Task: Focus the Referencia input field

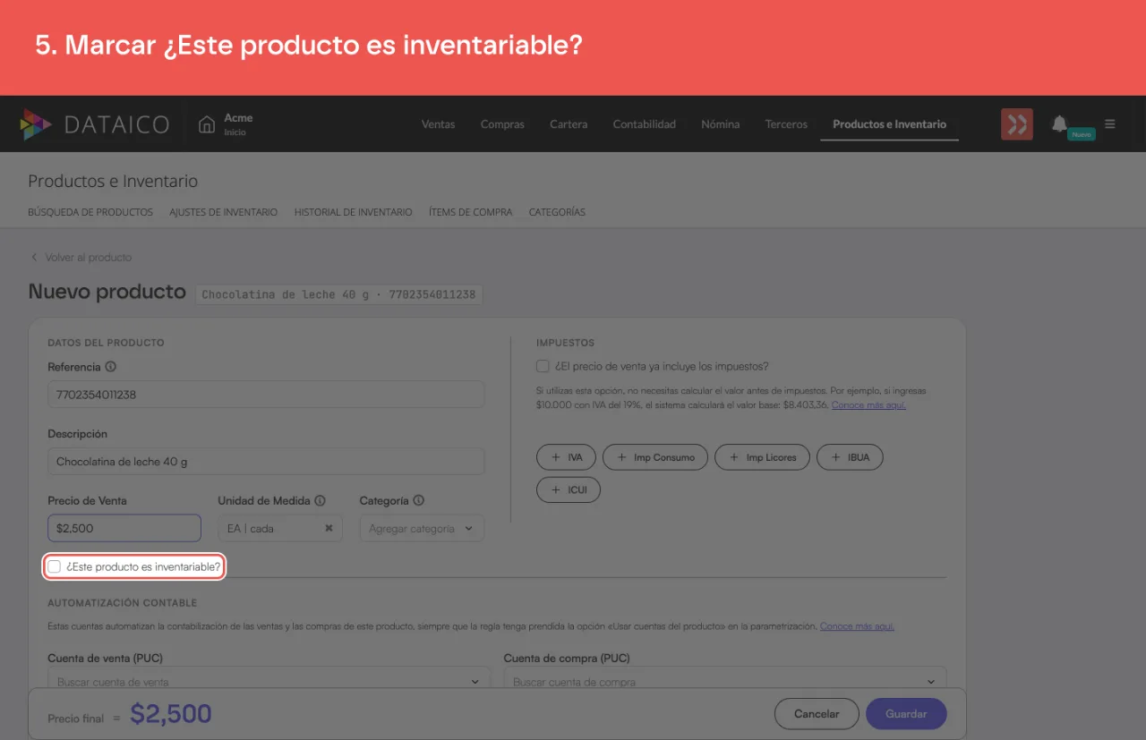Action: pyautogui.click(x=266, y=395)
